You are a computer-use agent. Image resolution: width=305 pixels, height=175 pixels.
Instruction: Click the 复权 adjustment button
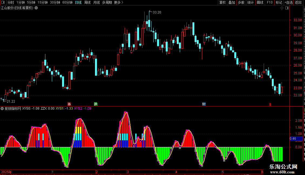pos(222,2)
